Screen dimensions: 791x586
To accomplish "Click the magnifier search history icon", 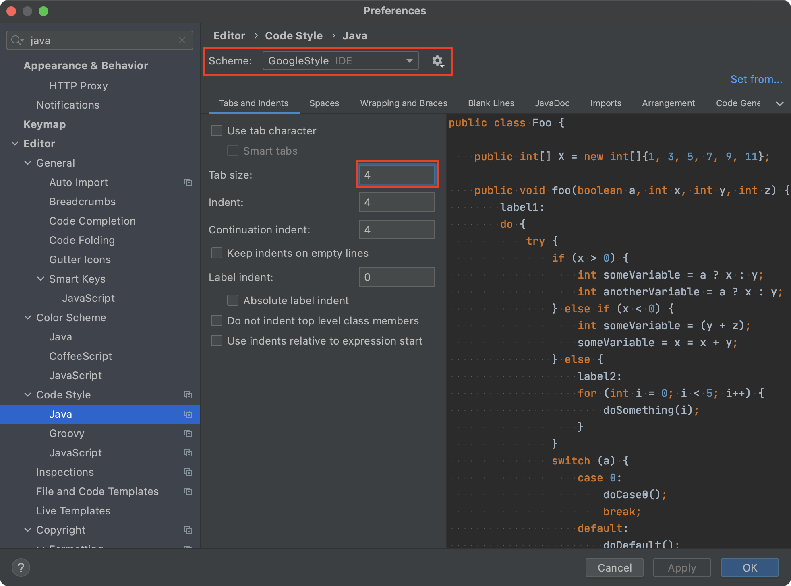I will tap(17, 40).
